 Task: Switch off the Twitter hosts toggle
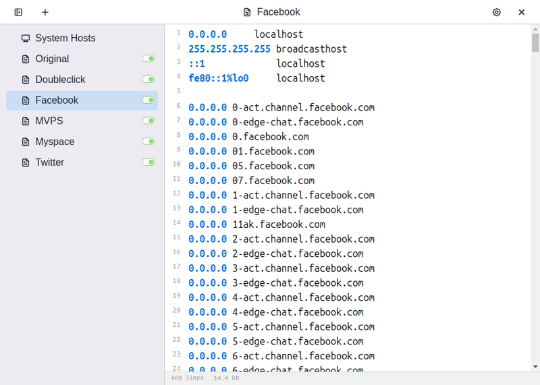point(148,162)
